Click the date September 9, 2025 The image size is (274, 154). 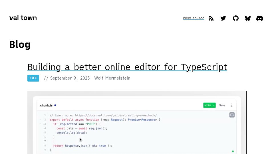pos(70,78)
